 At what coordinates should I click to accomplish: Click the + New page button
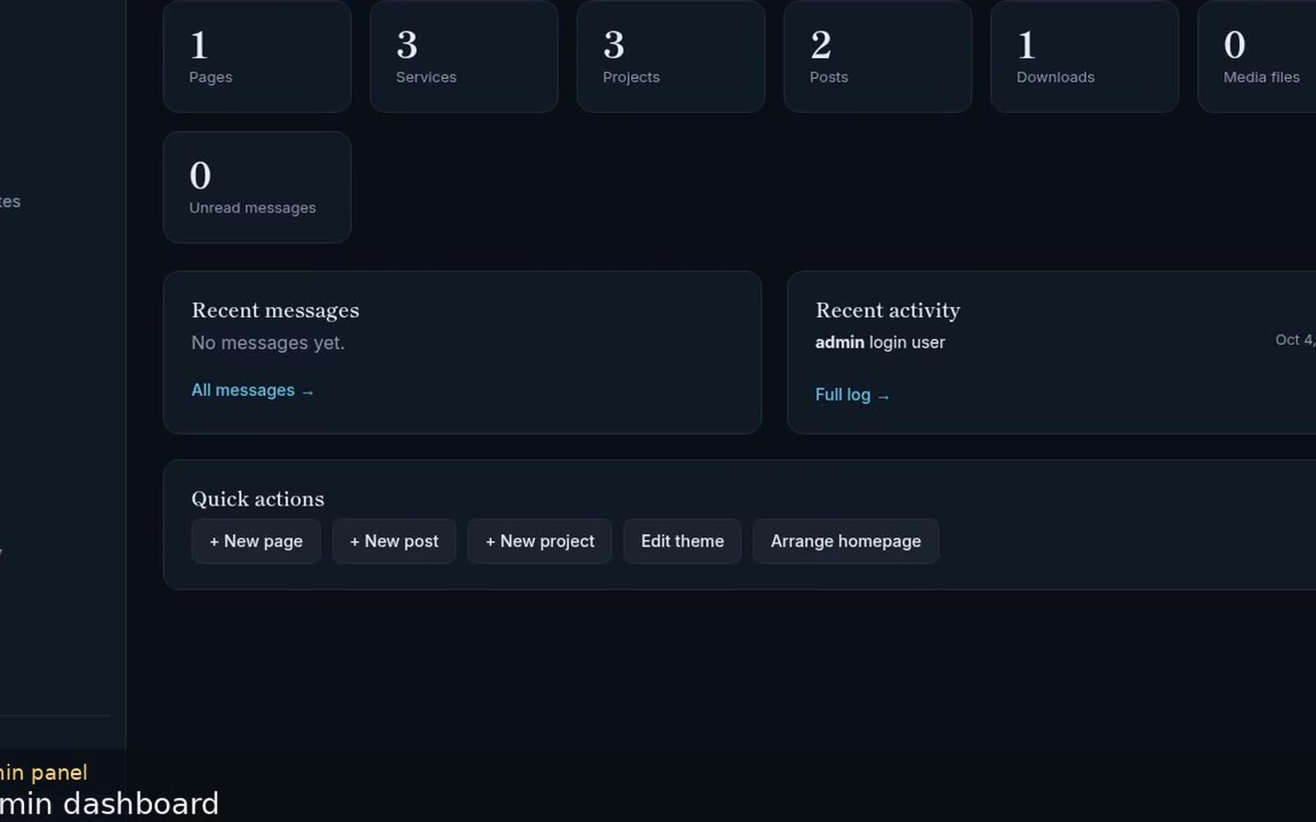pos(256,541)
